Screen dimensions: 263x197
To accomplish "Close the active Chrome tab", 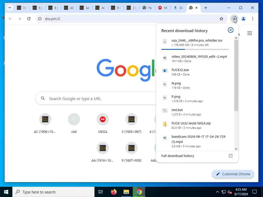I will 196,8.
